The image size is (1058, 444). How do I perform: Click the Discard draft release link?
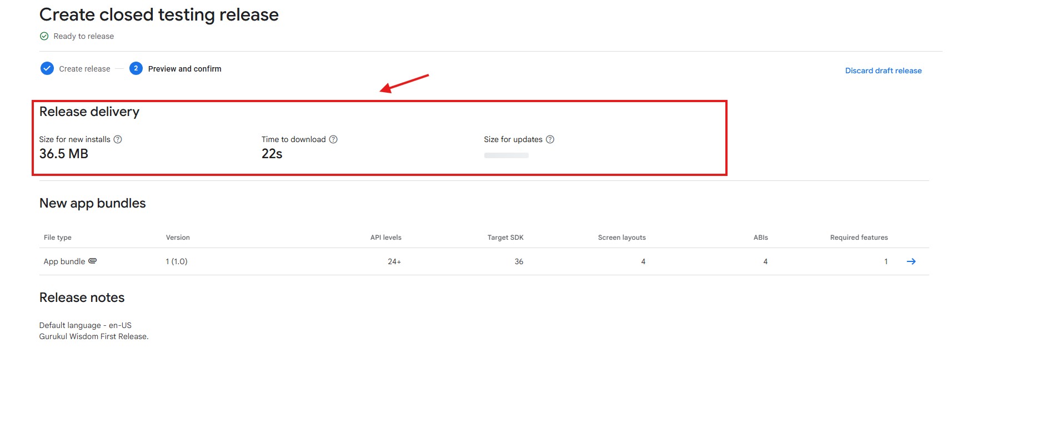883,70
